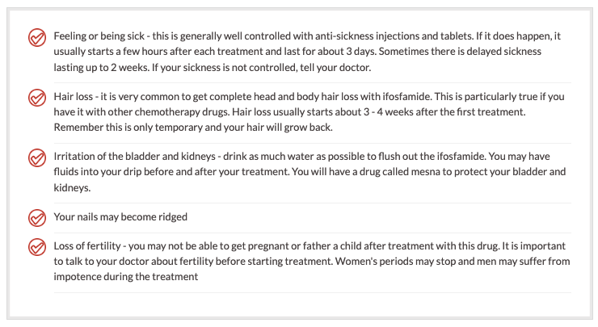Click the text 'Your nails may become ridged'
598x327 pixels.
tap(120, 217)
